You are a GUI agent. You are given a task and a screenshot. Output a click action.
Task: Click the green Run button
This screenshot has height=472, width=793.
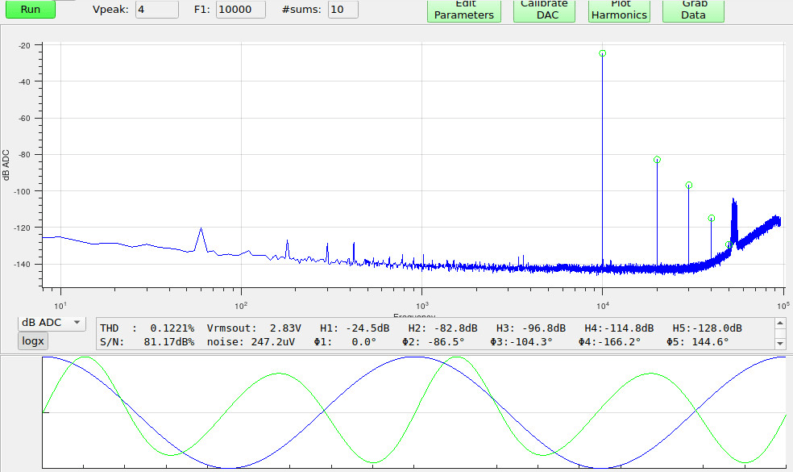pos(31,9)
